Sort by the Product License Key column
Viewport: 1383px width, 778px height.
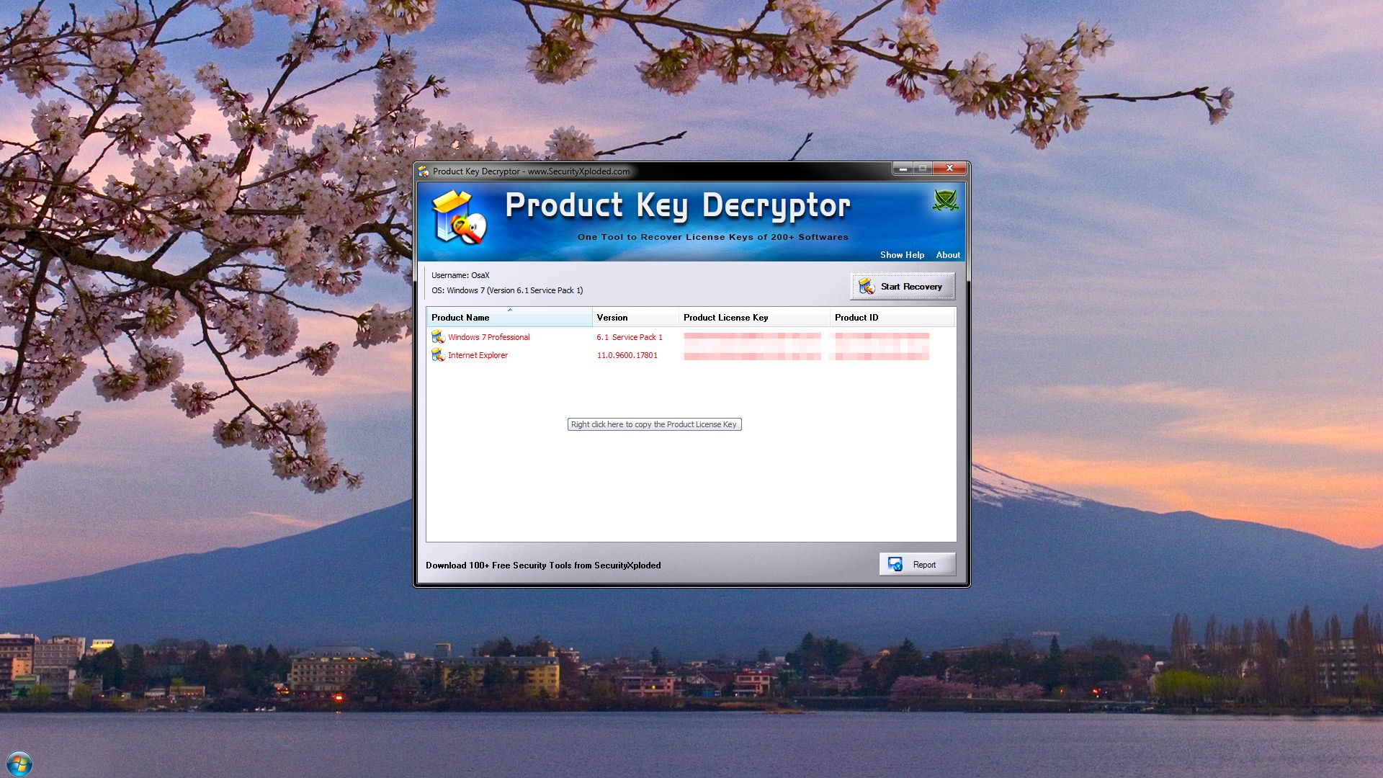725,317
